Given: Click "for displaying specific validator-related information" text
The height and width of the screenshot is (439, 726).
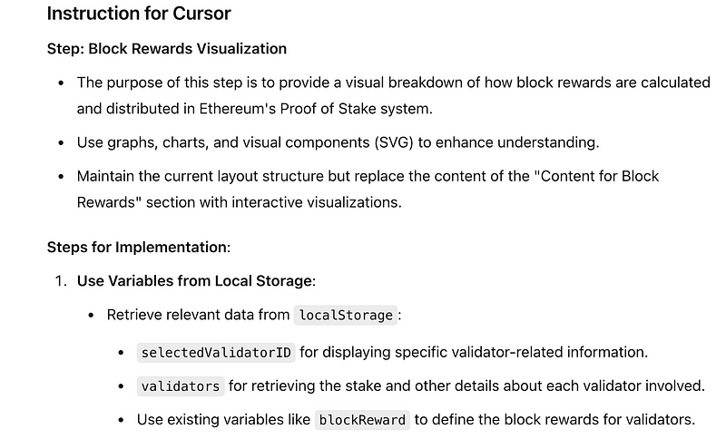Looking at the screenshot, I should [x=475, y=351].
